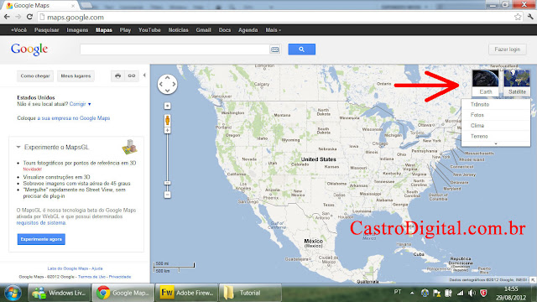Viewport: 537px width, 302px height.
Task: Click the zoom slider handle
Action: [x=167, y=183]
